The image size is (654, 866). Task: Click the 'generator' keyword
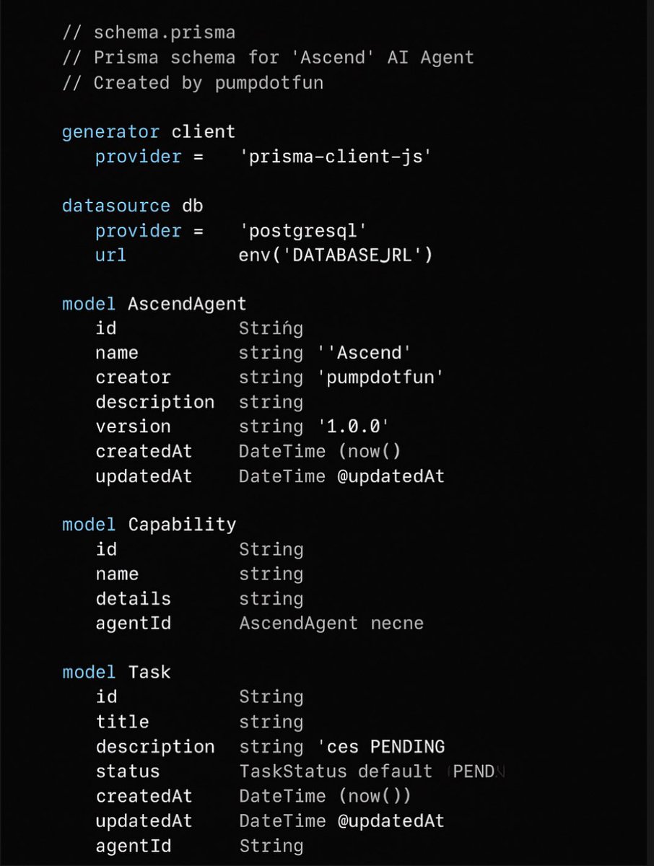[x=110, y=132]
